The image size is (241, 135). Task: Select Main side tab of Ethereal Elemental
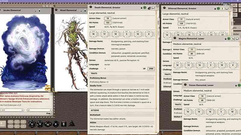click(232, 23)
